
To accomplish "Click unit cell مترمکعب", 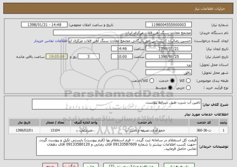I will coord(86,130).
